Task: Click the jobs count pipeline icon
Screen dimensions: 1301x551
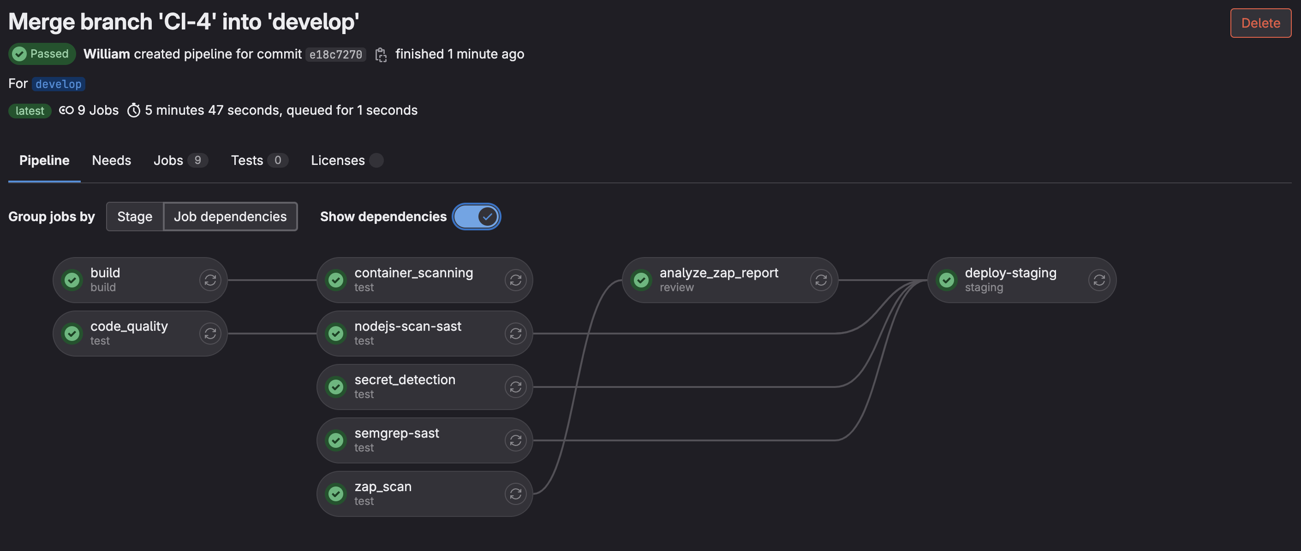Action: coord(66,110)
